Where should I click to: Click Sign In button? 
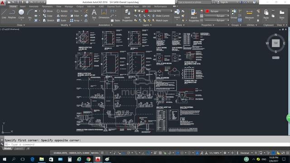click(222, 2)
